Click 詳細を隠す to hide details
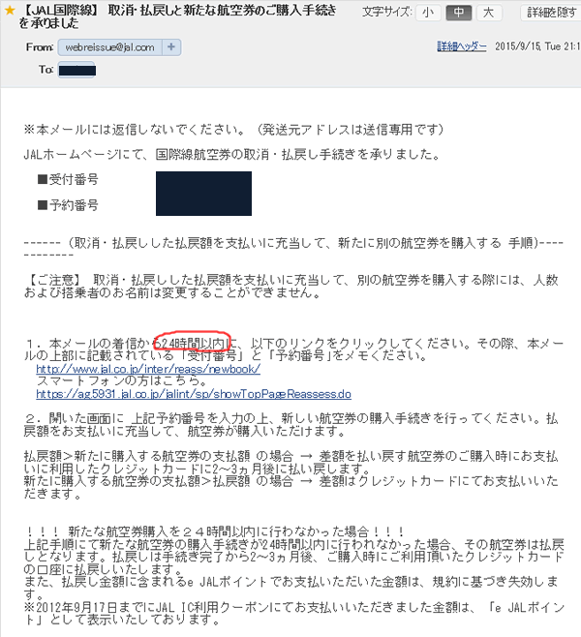 tap(551, 13)
